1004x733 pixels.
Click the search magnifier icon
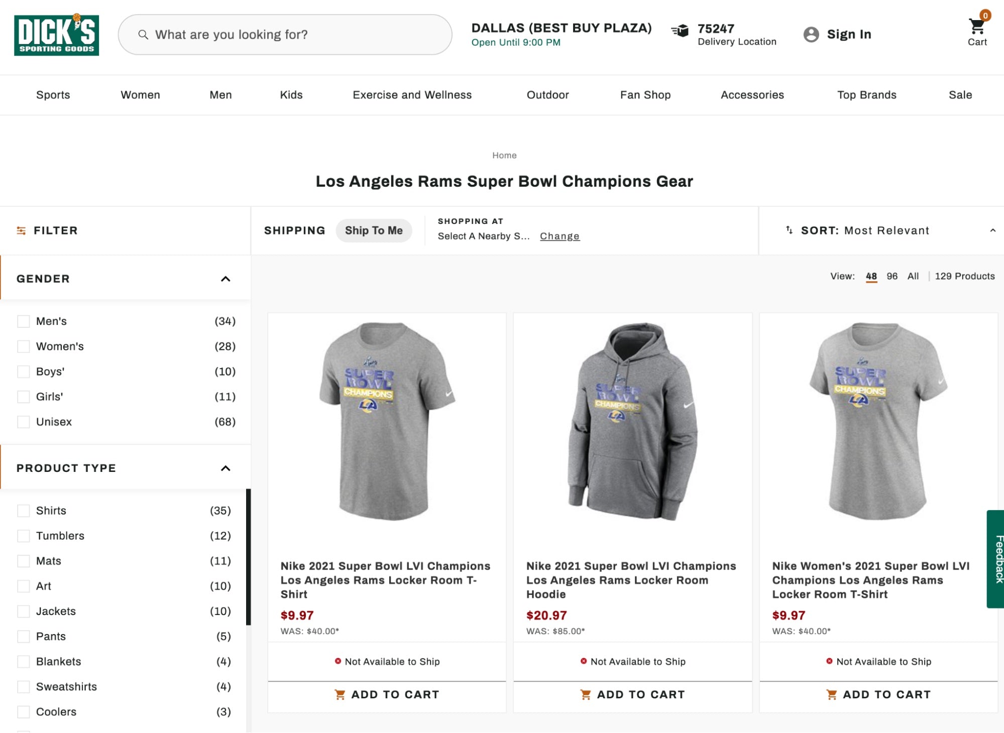[143, 35]
